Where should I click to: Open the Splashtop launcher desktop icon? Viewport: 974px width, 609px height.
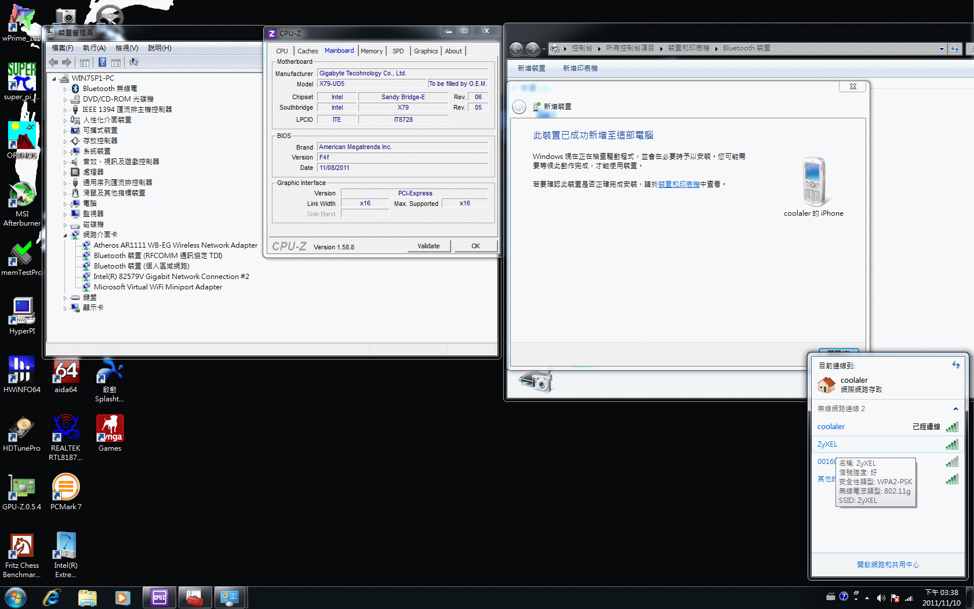[x=110, y=380]
